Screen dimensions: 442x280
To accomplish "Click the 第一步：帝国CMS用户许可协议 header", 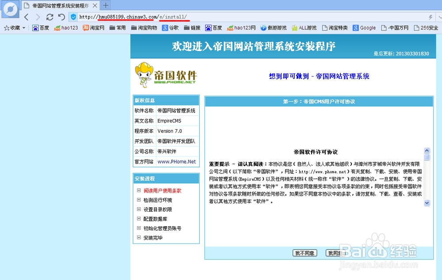I will point(319,101).
